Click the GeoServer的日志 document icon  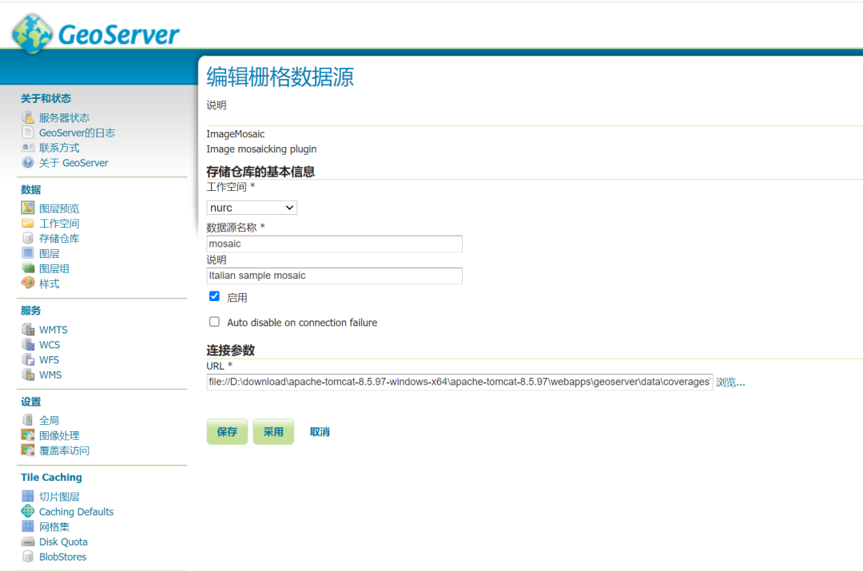coord(28,132)
